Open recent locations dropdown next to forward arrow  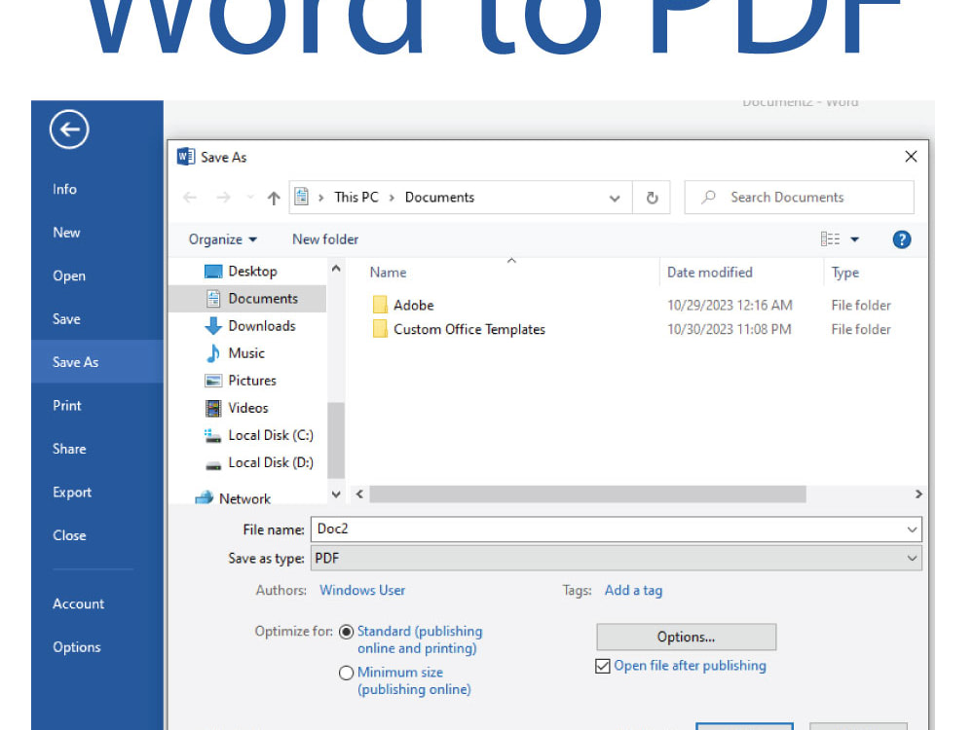(249, 198)
